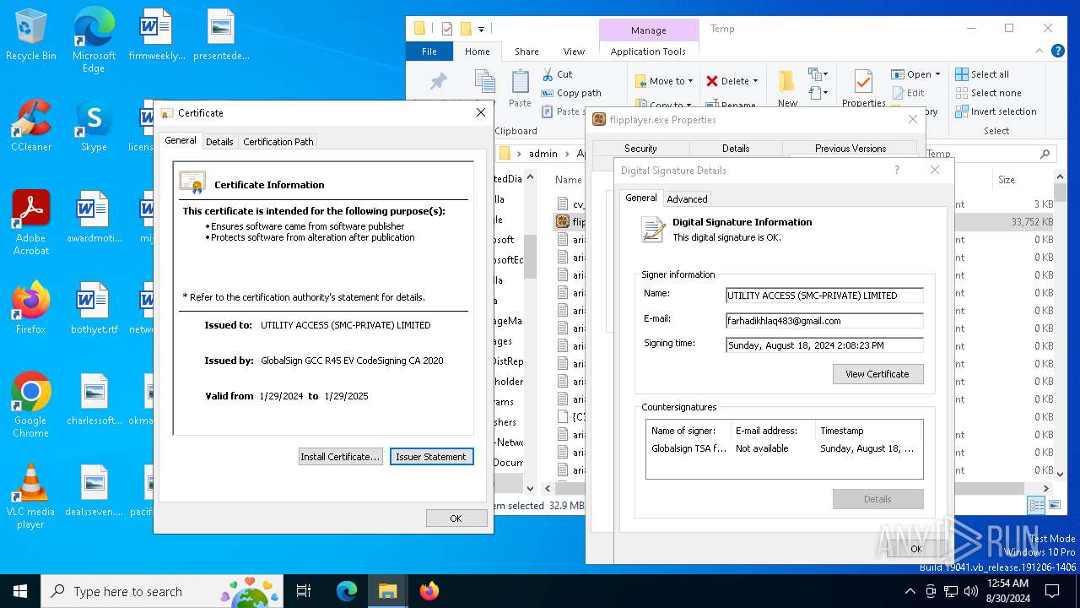Image resolution: width=1080 pixels, height=608 pixels.
Task: Click OK in Digital Signature Details
Action: 916,549
